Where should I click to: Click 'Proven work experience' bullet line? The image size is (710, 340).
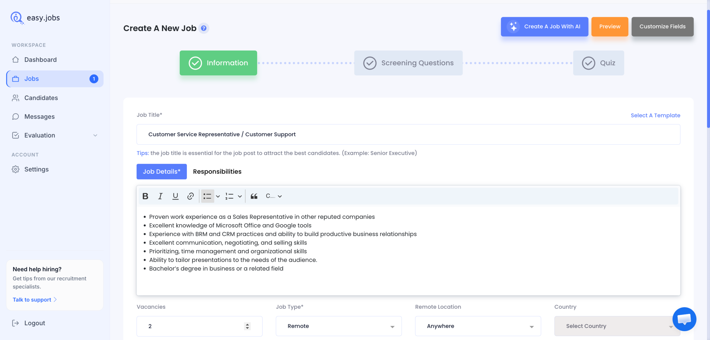[262, 217]
